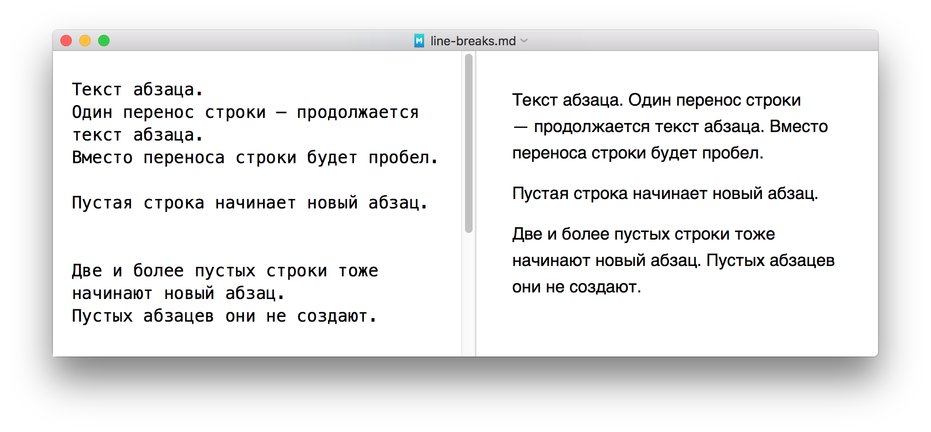The height and width of the screenshot is (432, 931).
Task: Click the editor pane vertical scrollbar thumb
Action: coord(469,143)
